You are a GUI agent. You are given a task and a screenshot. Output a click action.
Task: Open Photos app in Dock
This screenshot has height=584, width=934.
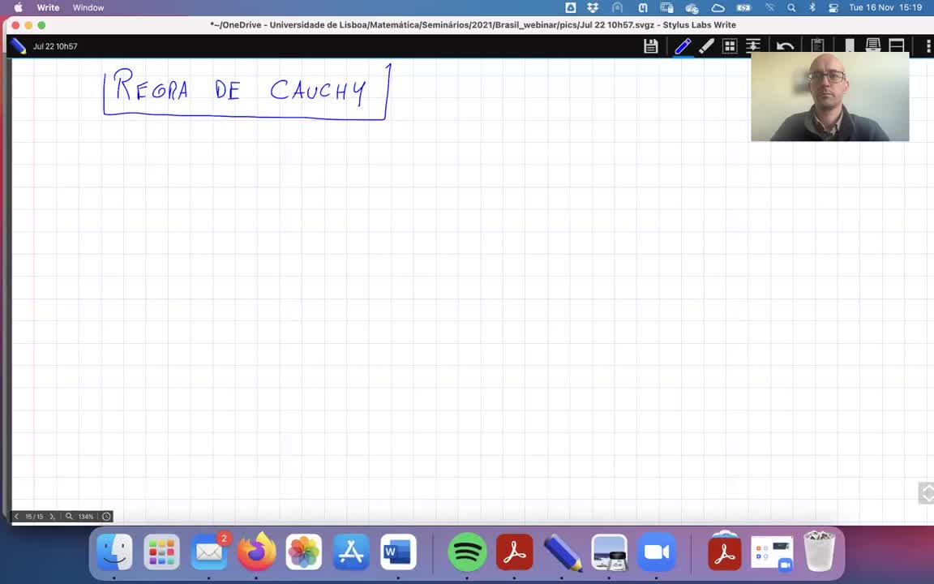pyautogui.click(x=304, y=552)
